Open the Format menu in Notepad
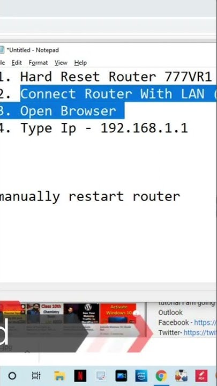217x386 pixels. click(38, 63)
